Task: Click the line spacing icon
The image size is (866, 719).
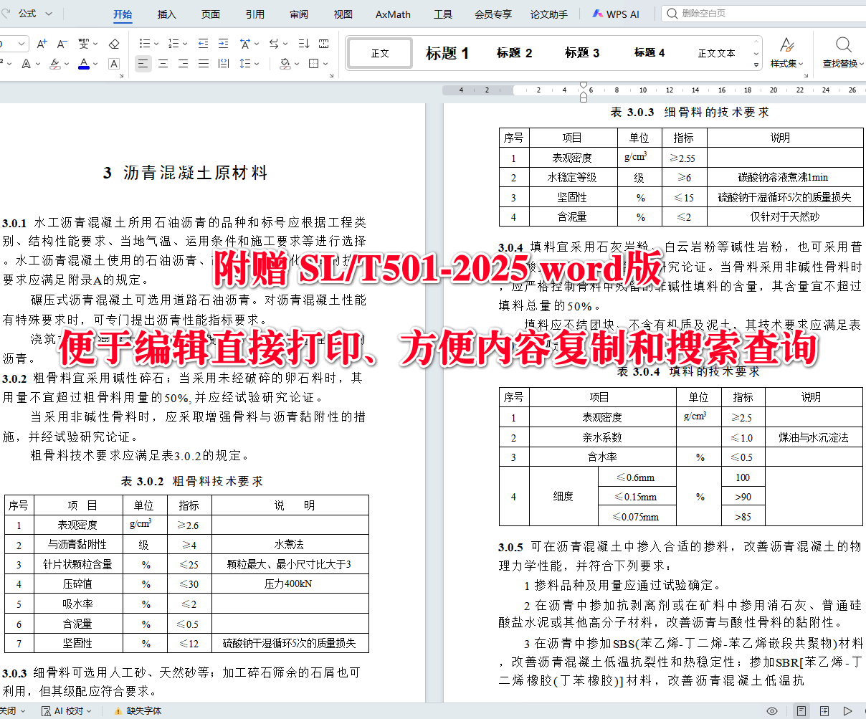Action: [x=244, y=64]
